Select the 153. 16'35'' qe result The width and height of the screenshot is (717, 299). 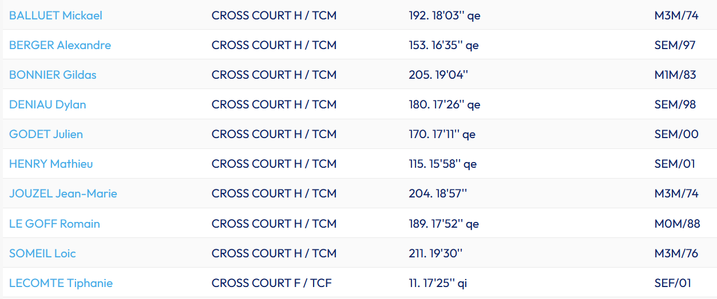point(443,45)
